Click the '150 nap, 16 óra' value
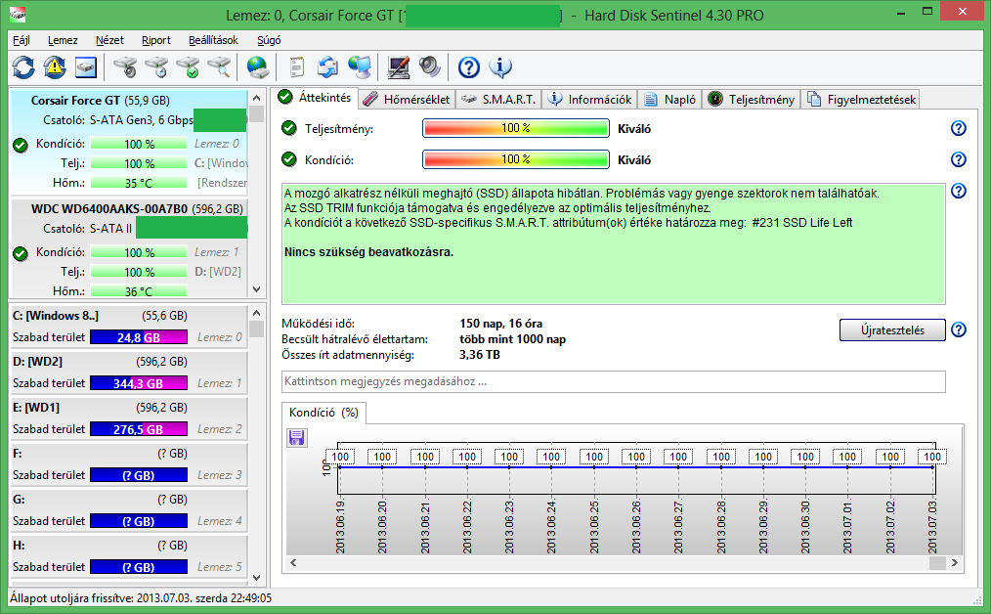This screenshot has width=991, height=614. [x=500, y=323]
